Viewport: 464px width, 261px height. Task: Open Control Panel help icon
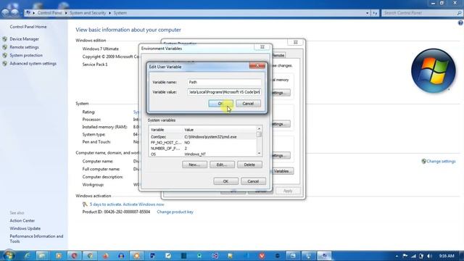(x=460, y=22)
